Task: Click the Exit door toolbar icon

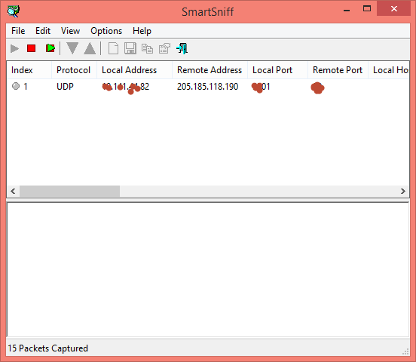Action: coord(182,48)
